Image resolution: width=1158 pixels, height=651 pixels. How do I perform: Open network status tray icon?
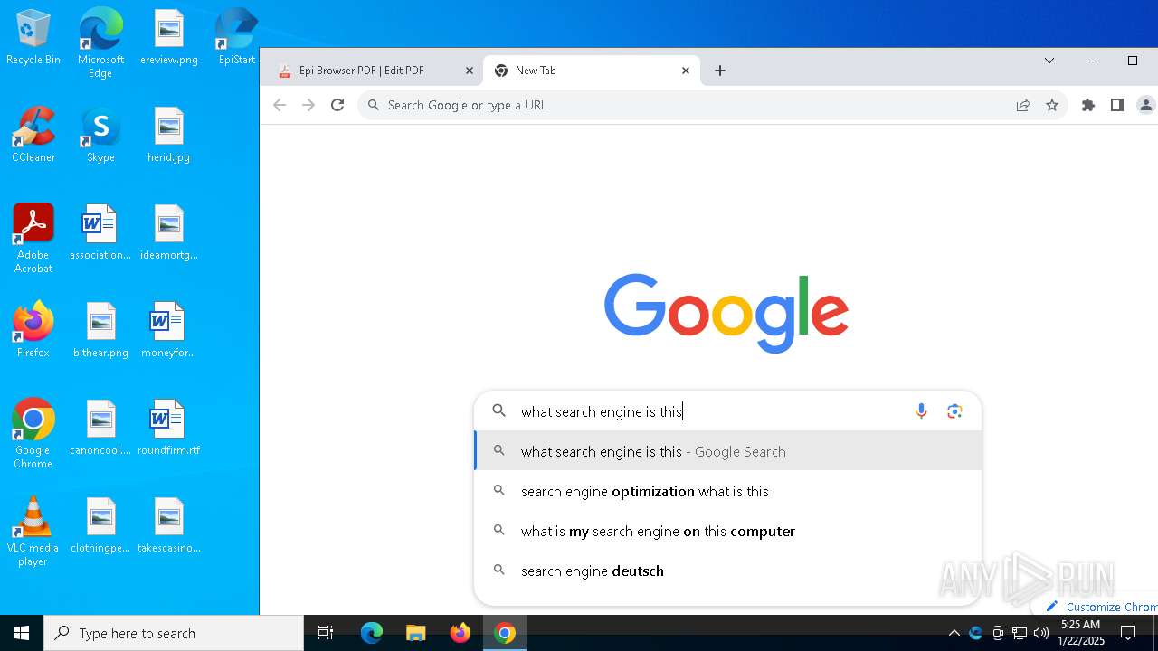coord(1020,633)
